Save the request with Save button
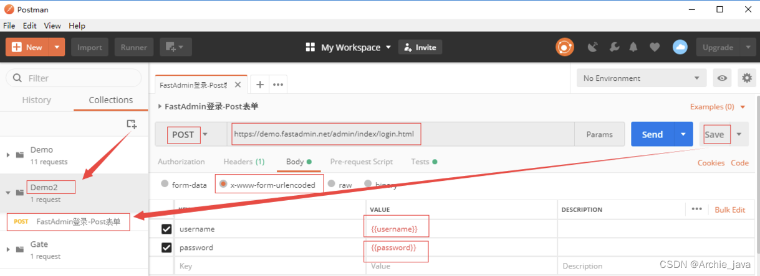The image size is (760, 276). pos(714,134)
